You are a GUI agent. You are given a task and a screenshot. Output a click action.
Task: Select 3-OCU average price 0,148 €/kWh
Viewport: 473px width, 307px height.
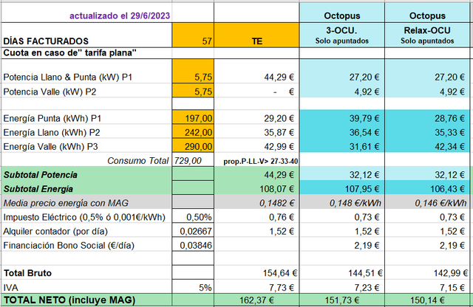pos(342,202)
